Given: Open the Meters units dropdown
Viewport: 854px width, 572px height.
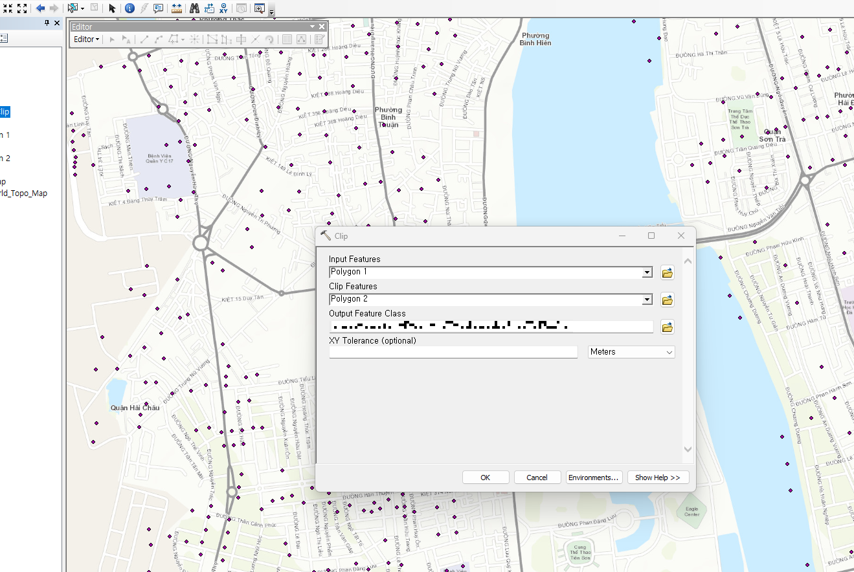Looking at the screenshot, I should [x=631, y=352].
